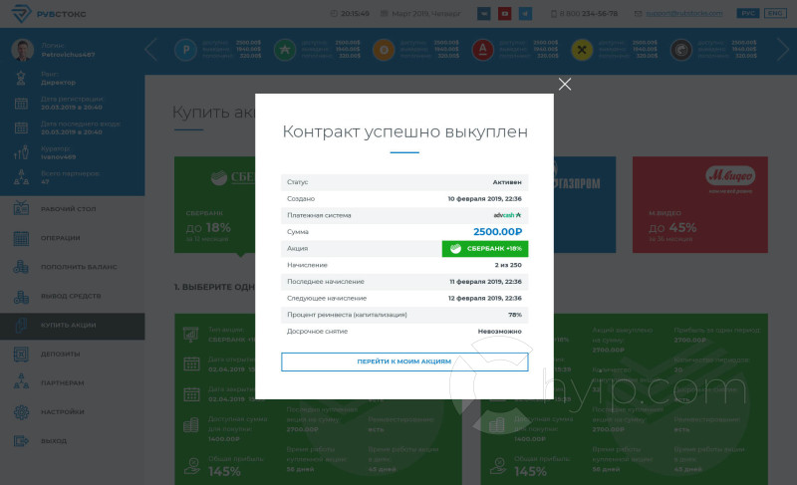Switch language to ENG

[x=775, y=13]
